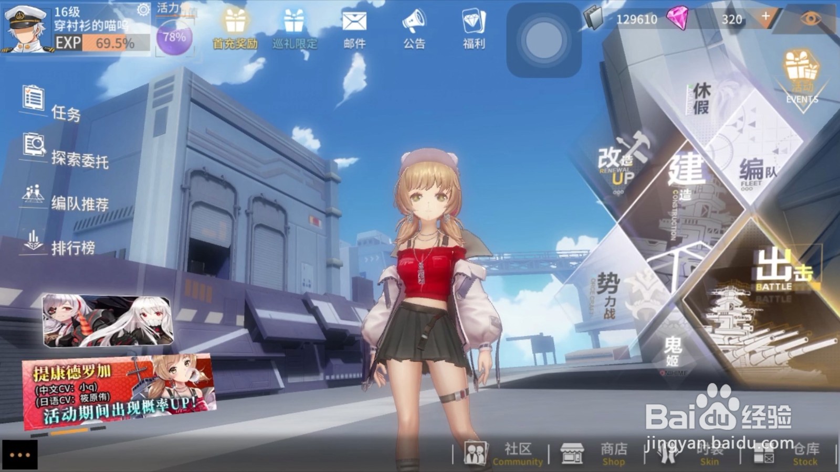Open 首充奖励 first recharge reward gift

tap(235, 29)
